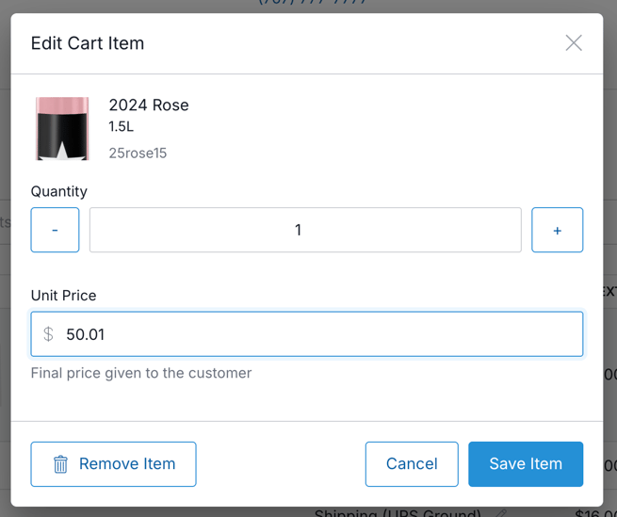Screen dimensions: 617x517
Task: Open the 2024 Rose bottle thumbnail
Action: [x=62, y=129]
